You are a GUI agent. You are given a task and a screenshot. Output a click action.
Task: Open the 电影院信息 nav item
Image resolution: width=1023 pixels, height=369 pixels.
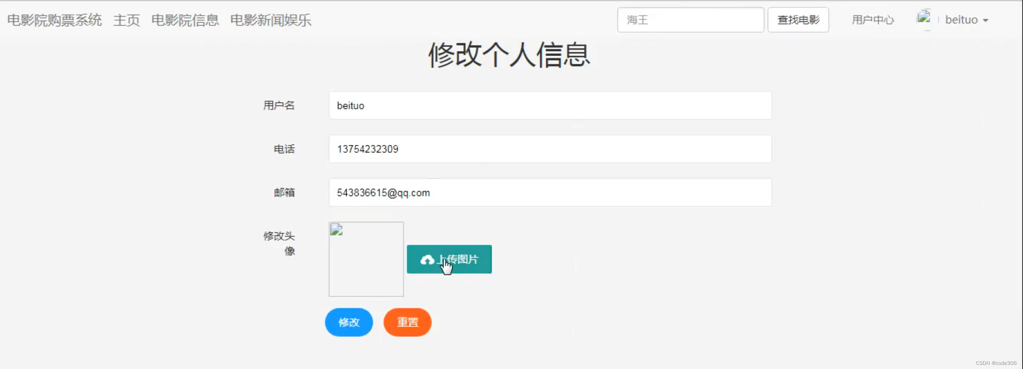(185, 20)
